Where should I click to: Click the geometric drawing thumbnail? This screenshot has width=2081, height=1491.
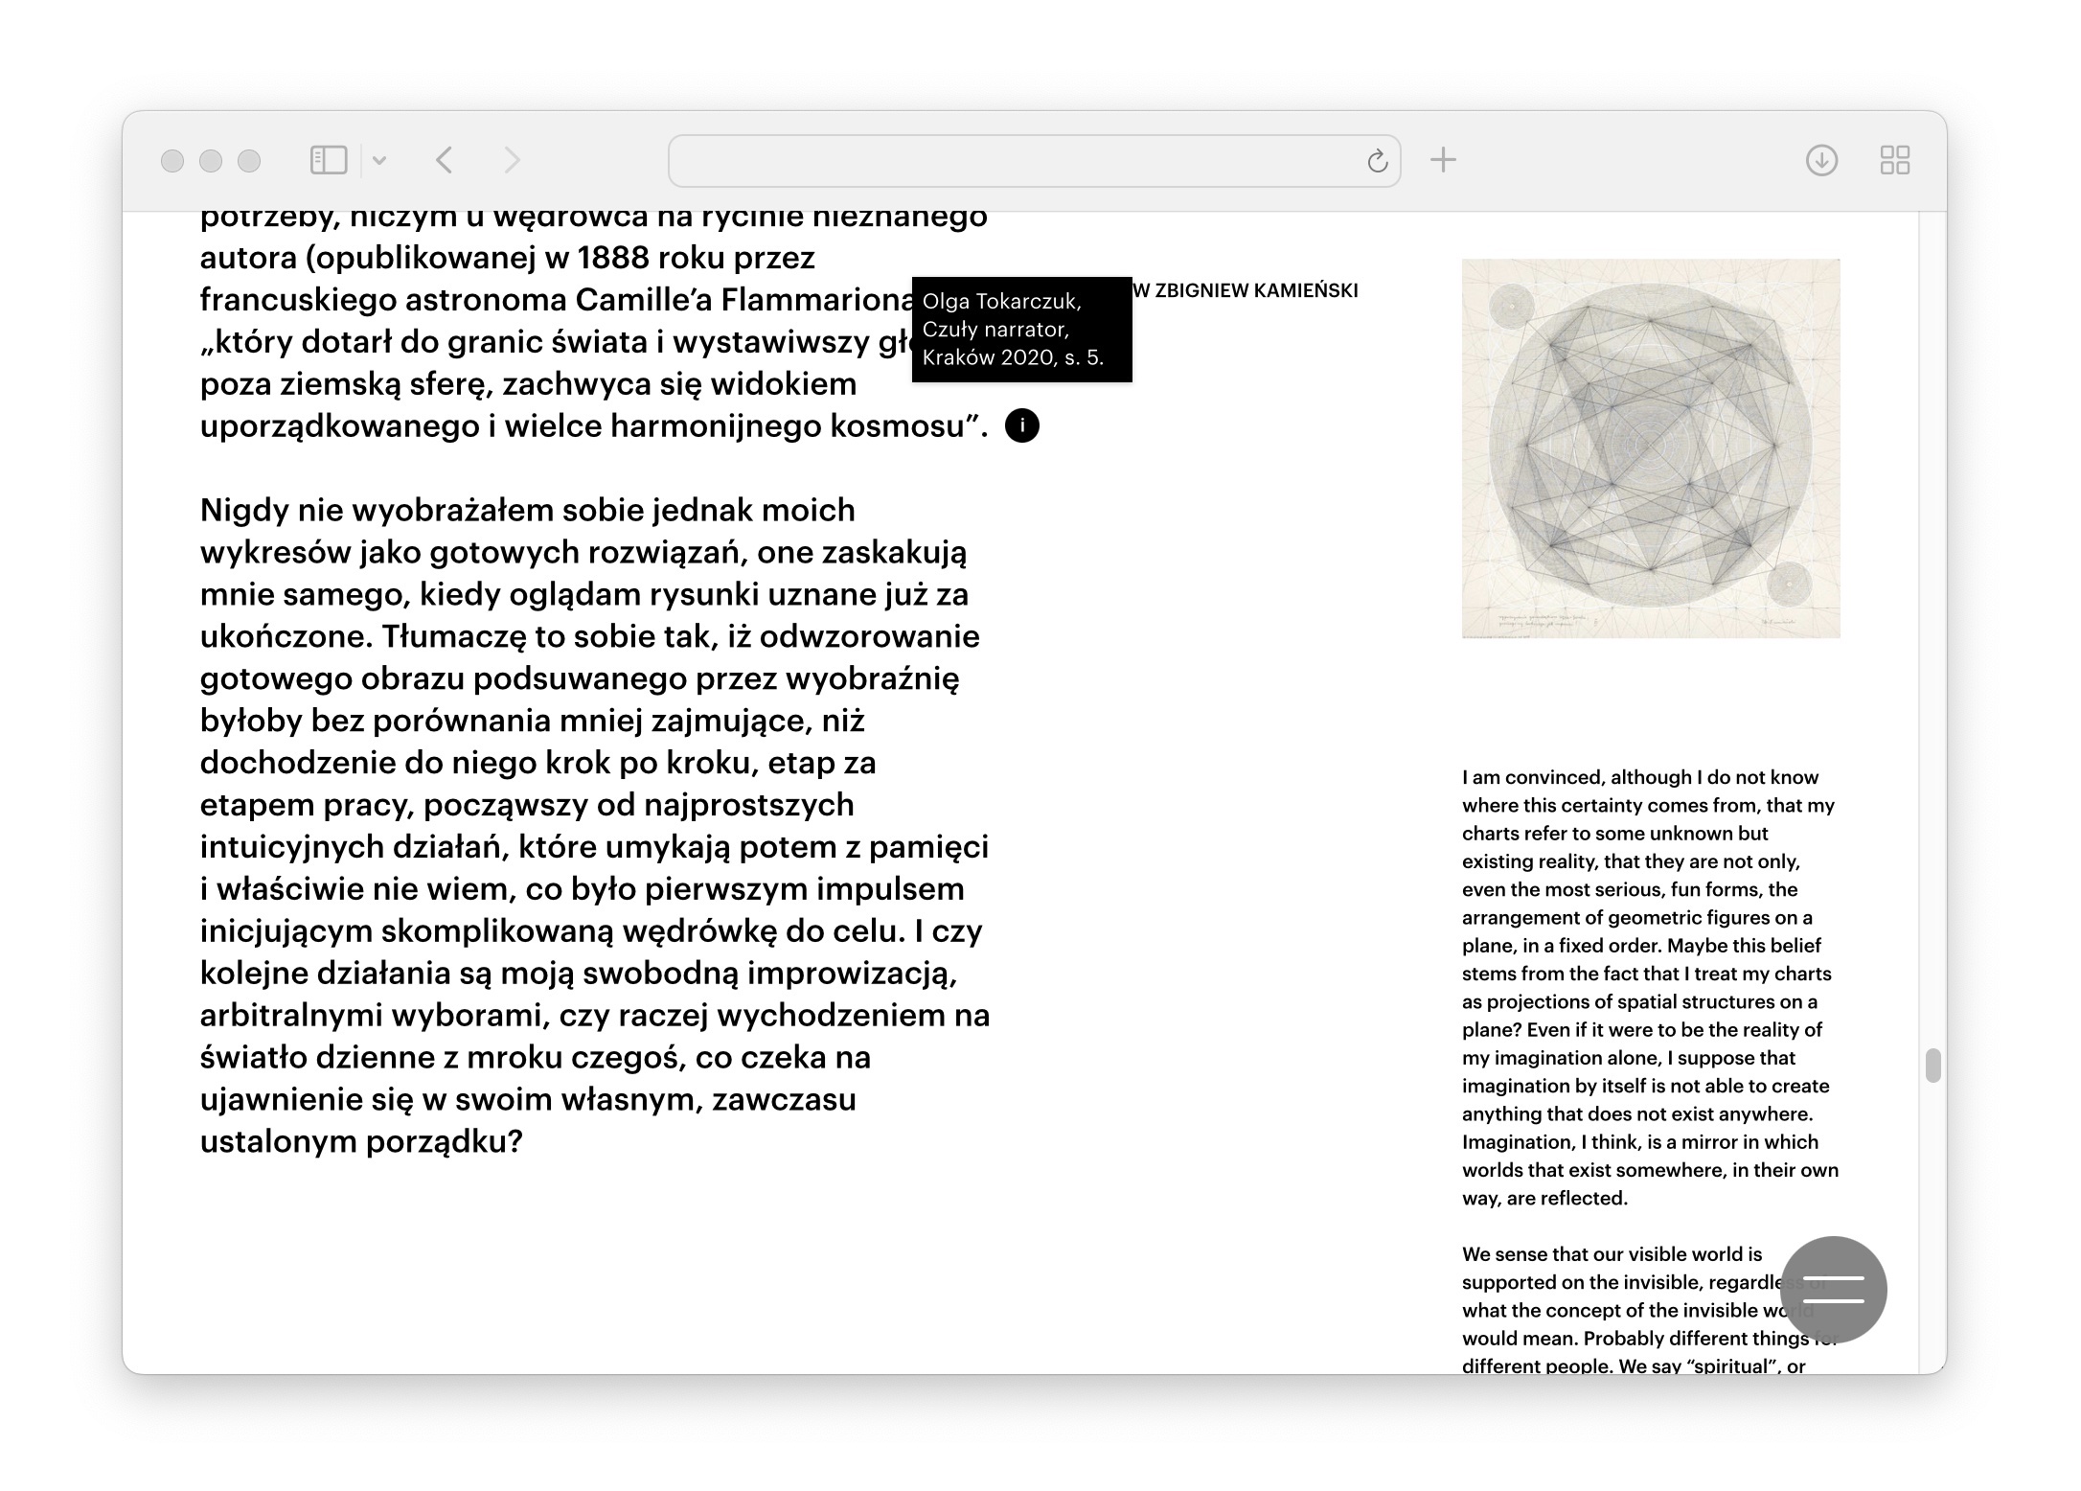1650,447
